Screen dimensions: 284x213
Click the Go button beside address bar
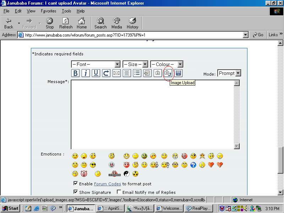point(258,35)
